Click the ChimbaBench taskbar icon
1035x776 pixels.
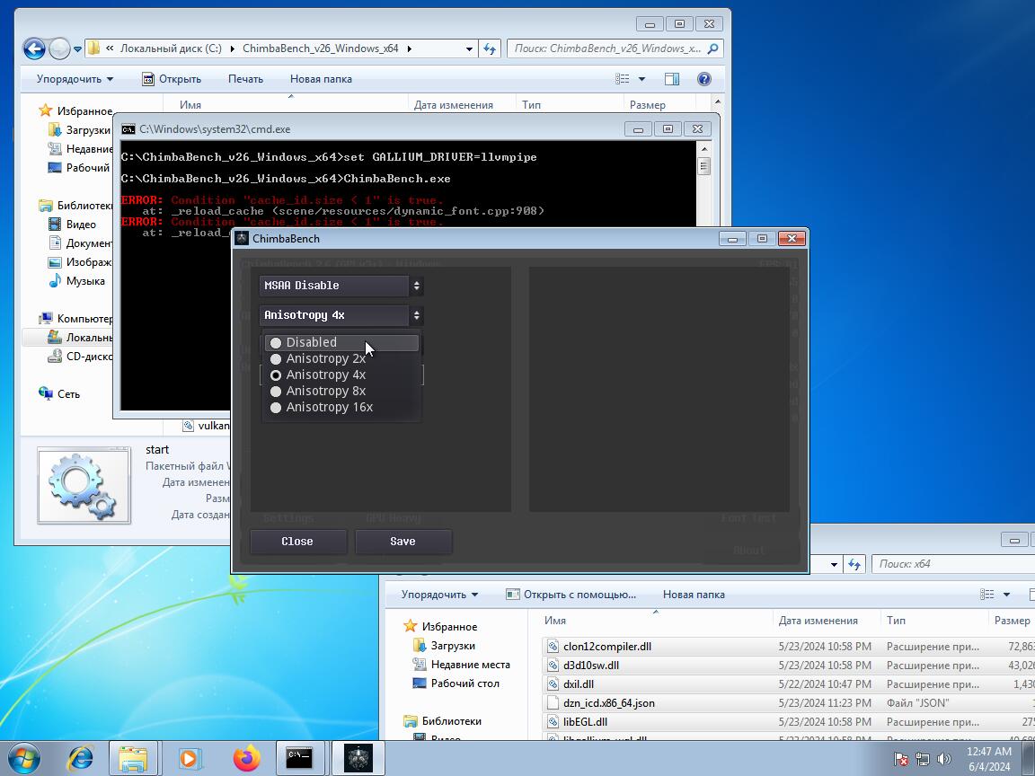[x=358, y=758]
